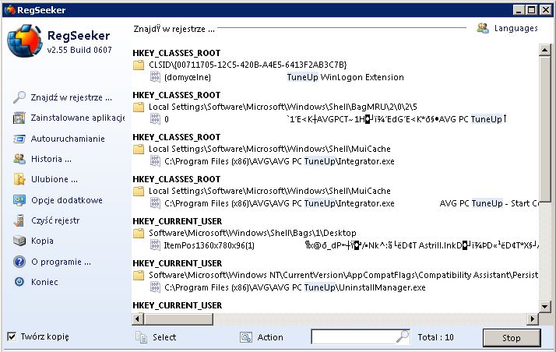The width and height of the screenshot is (556, 352).
Task: Open Opcje dodatkowe section
Action: [x=67, y=200]
